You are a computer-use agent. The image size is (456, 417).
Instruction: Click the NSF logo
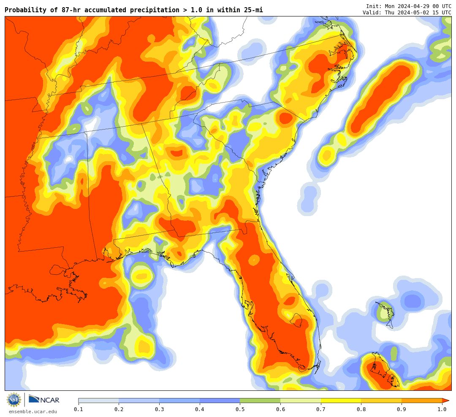pos(14,400)
